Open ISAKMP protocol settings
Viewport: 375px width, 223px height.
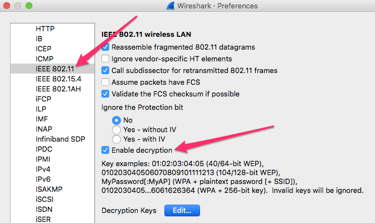click(x=48, y=190)
